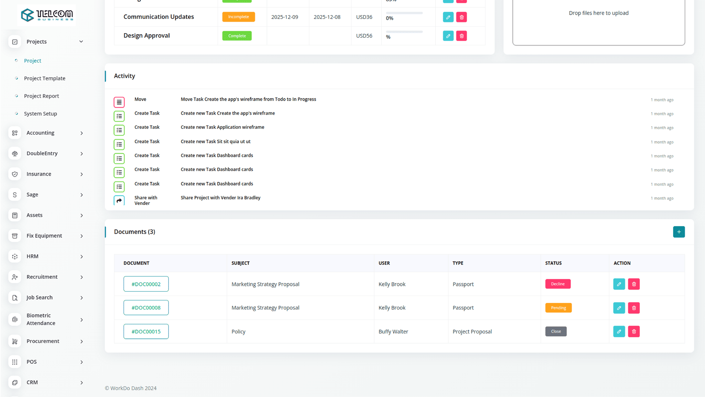Delete document #DOC00008 with trash icon
This screenshot has height=397, width=705.
coord(634,308)
